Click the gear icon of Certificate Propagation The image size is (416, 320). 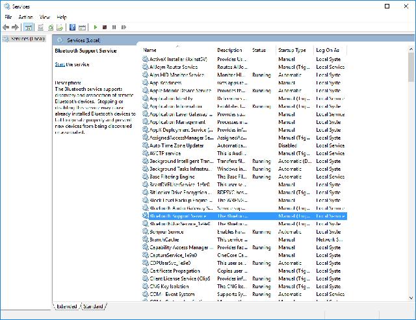click(x=146, y=271)
